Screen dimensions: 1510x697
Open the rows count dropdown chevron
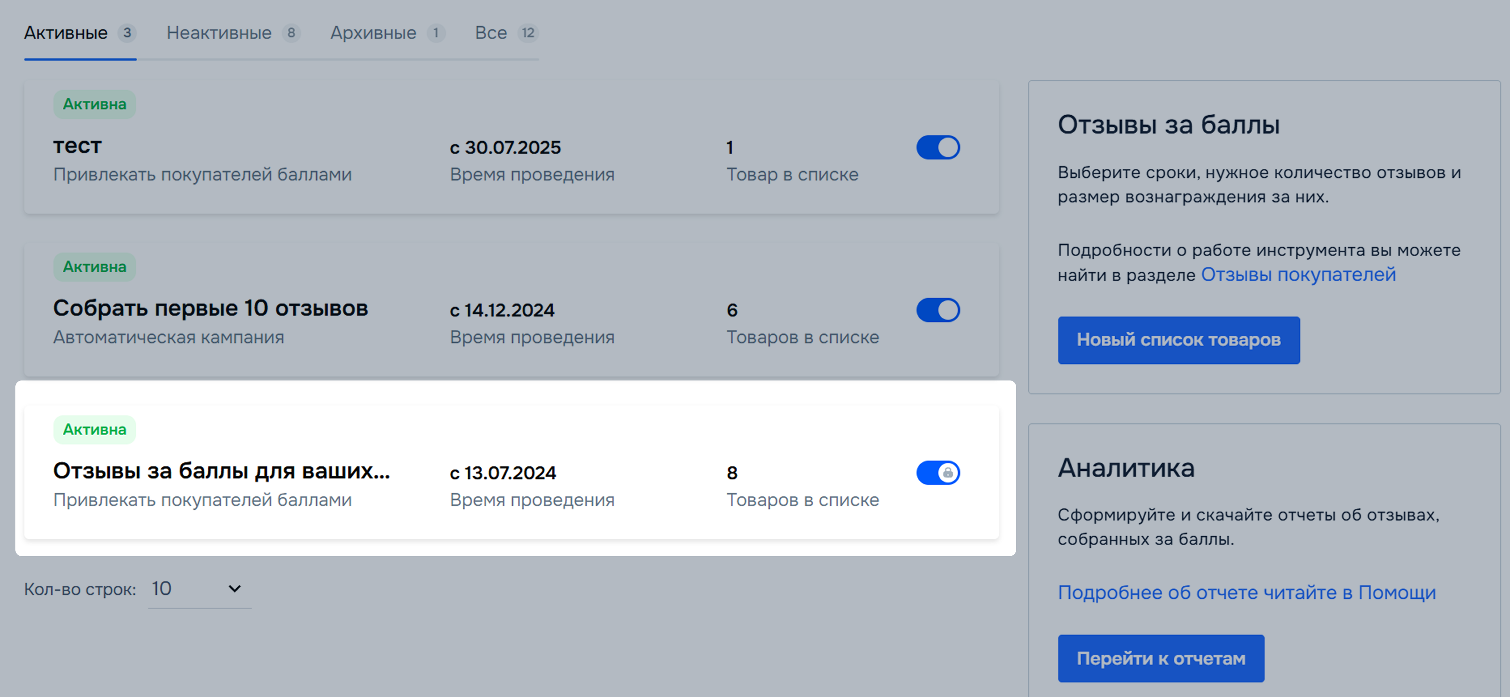234,589
